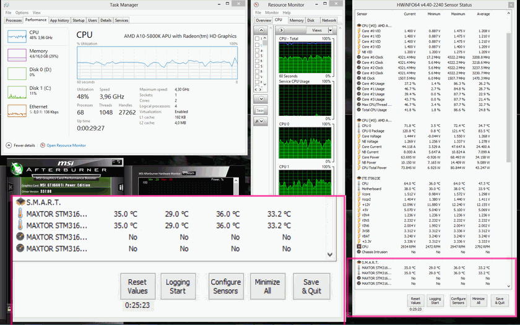Open File menu in Task Manager

coord(8,12)
